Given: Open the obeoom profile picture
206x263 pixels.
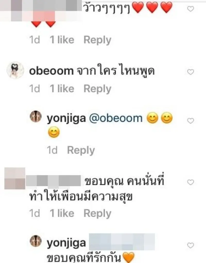Looking at the screenshot, I should point(15,70).
